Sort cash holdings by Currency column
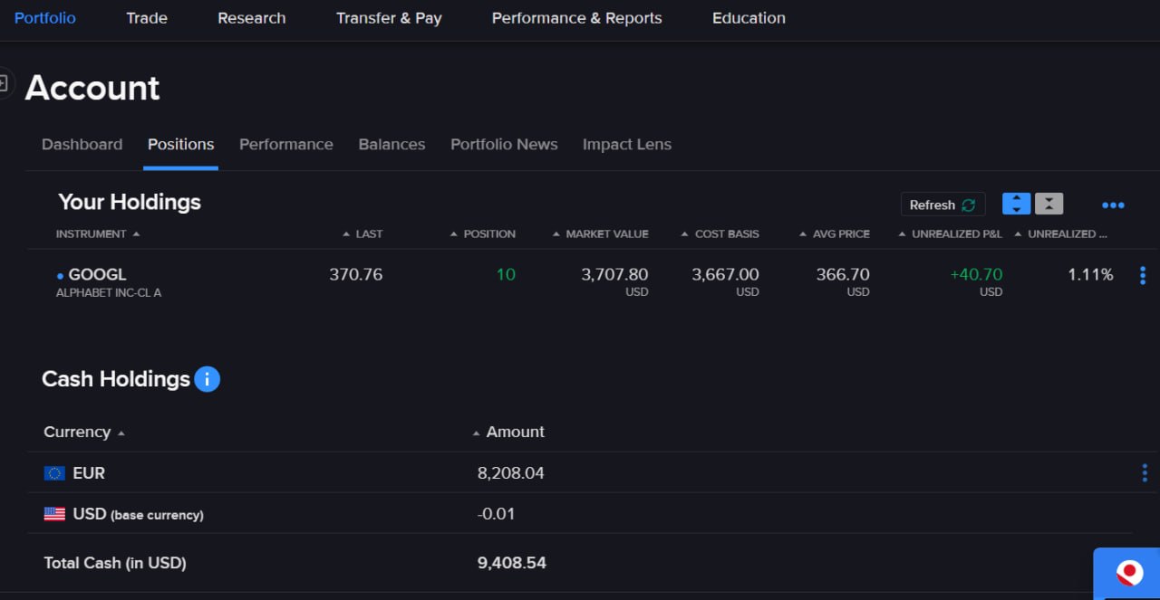The width and height of the screenshot is (1160, 600). click(x=83, y=432)
